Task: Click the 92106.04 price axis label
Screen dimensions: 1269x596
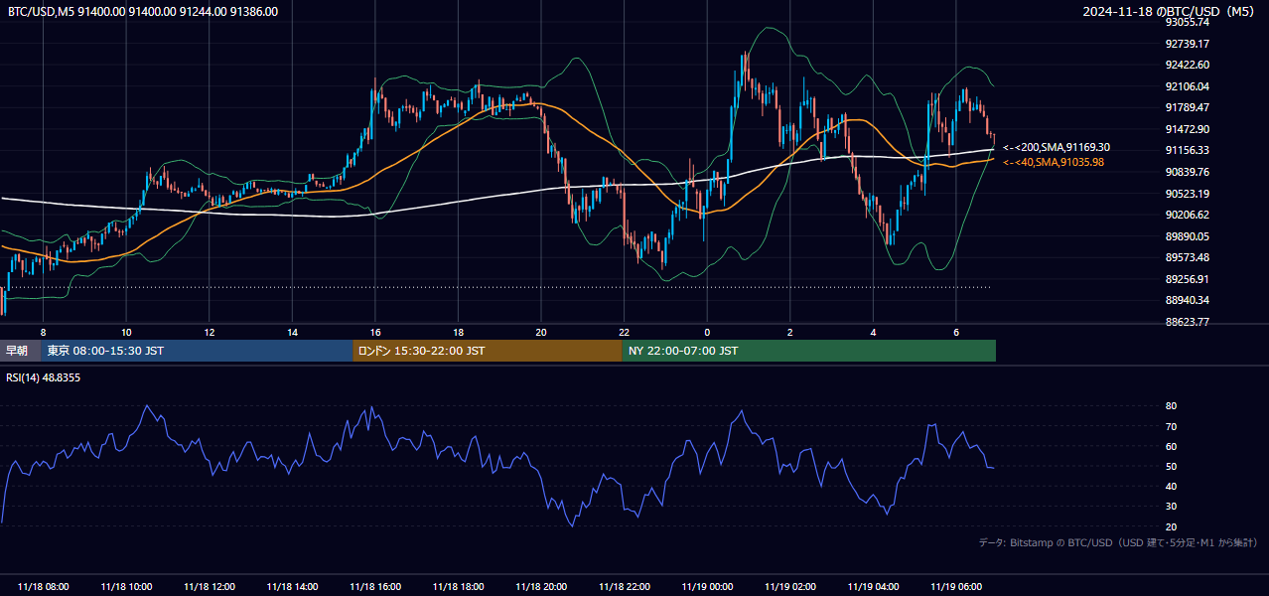Action: pyautogui.click(x=1188, y=86)
